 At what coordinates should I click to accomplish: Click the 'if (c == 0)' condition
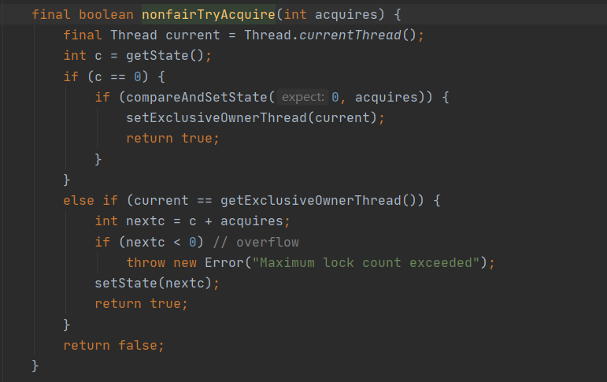click(105, 76)
